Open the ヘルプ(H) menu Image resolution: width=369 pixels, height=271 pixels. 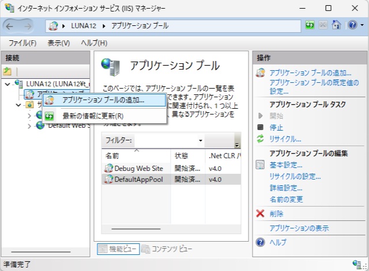(x=94, y=43)
